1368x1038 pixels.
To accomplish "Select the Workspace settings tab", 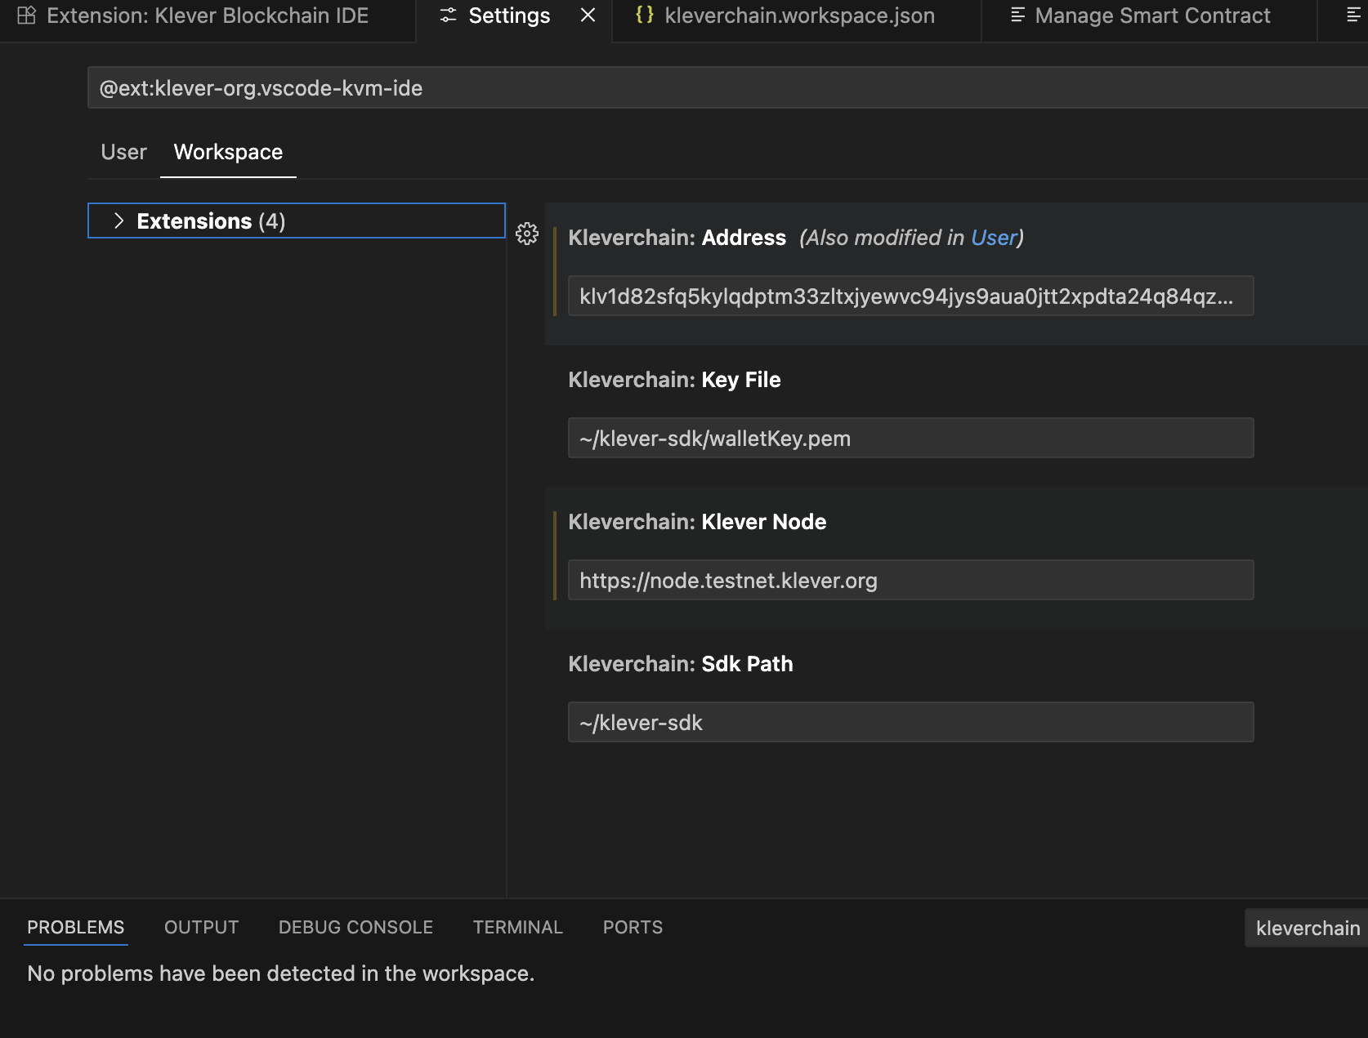I will [x=228, y=153].
